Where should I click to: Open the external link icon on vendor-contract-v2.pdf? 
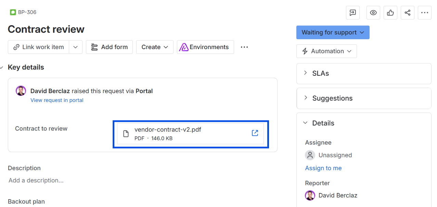[255, 133]
